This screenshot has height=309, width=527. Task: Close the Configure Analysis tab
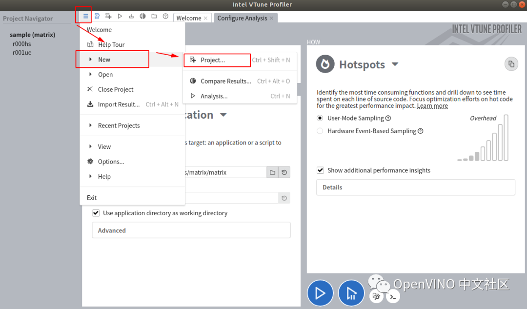[272, 18]
